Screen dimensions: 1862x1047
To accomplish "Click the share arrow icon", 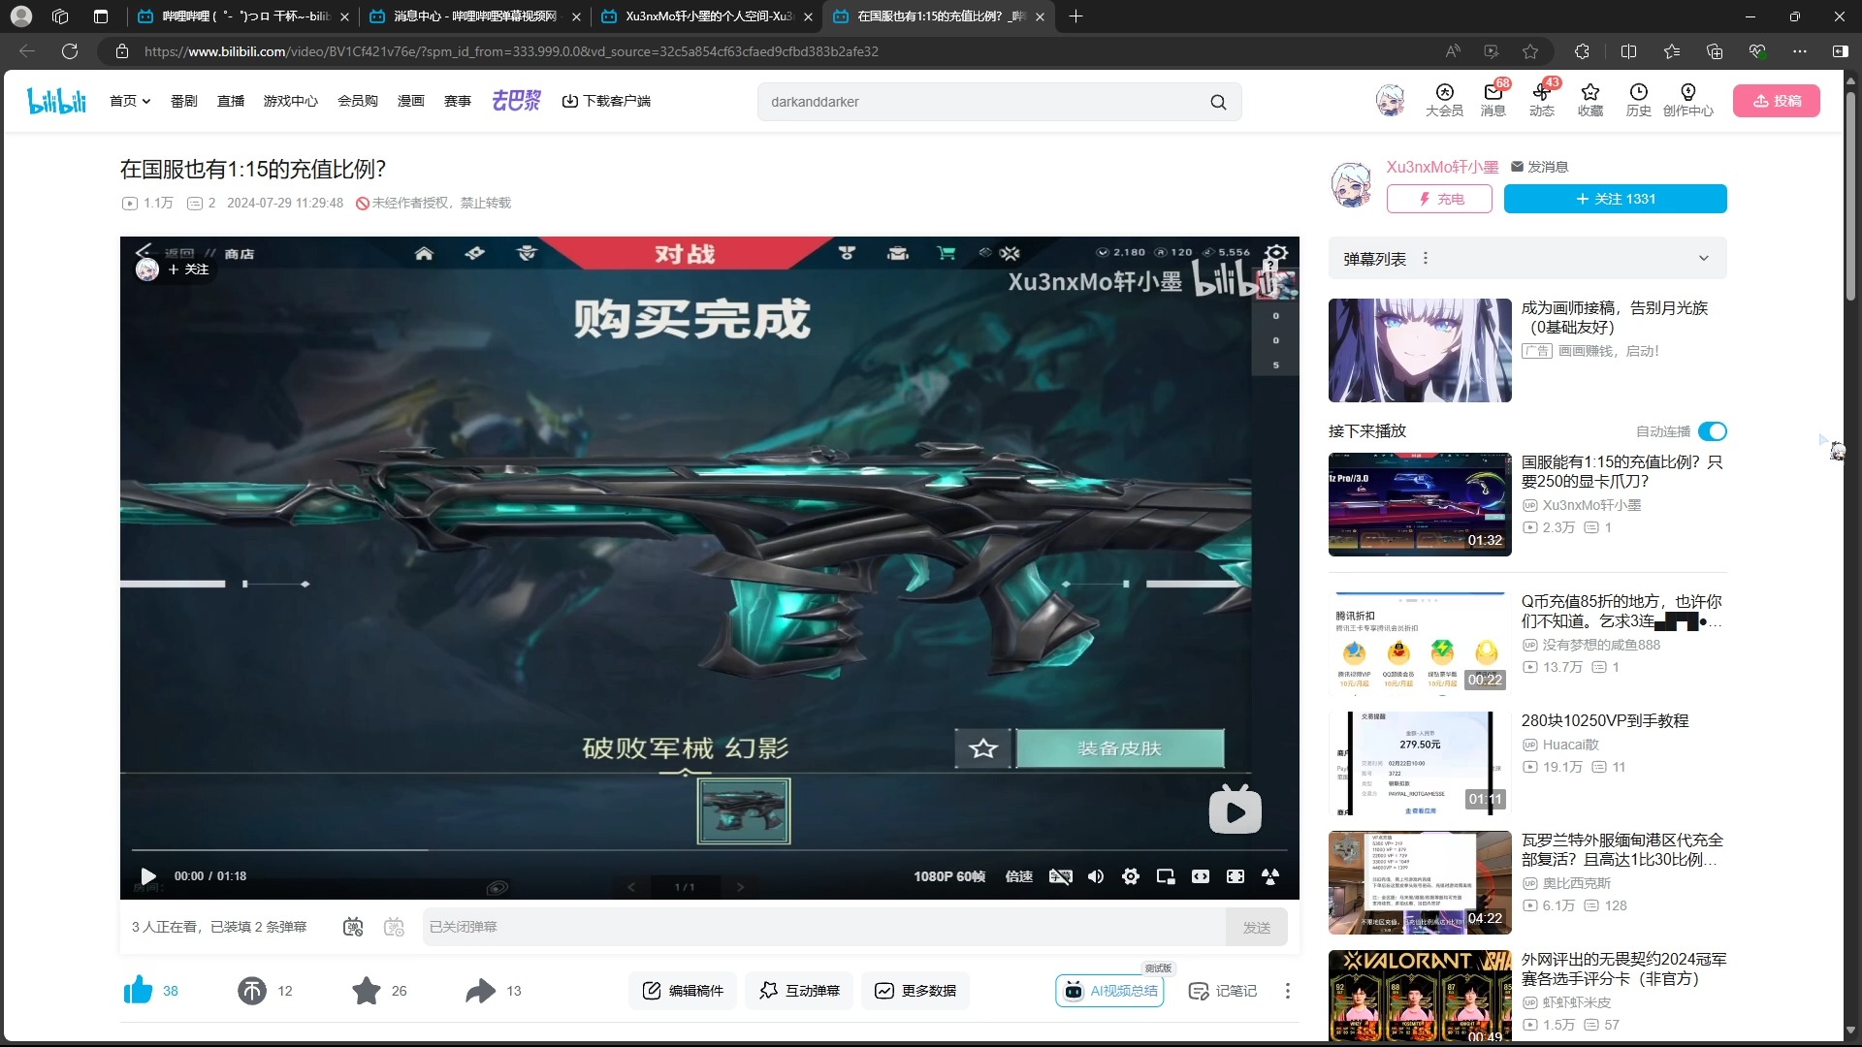I will [480, 991].
